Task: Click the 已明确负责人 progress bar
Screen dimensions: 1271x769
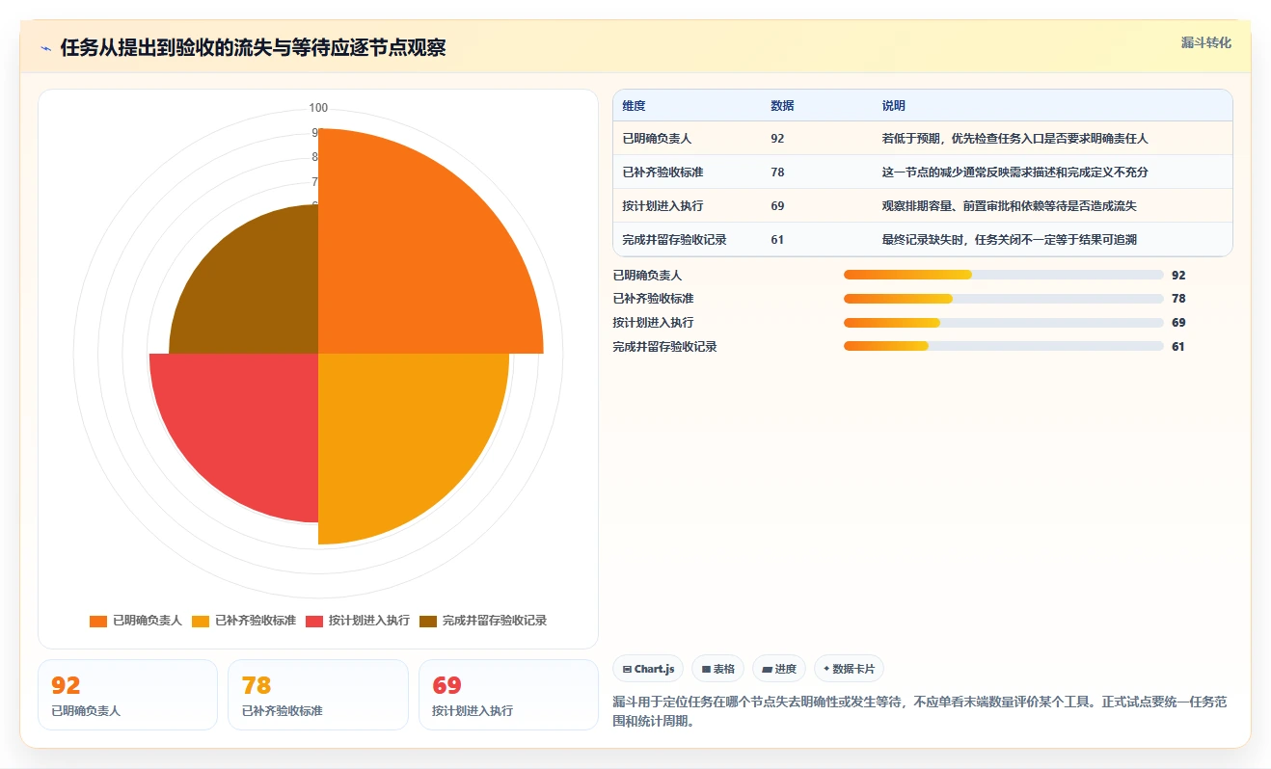Action: 1004,275
